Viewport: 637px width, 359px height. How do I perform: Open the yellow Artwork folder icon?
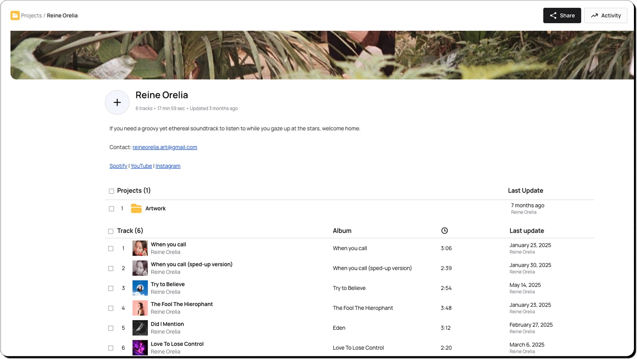pyautogui.click(x=136, y=209)
